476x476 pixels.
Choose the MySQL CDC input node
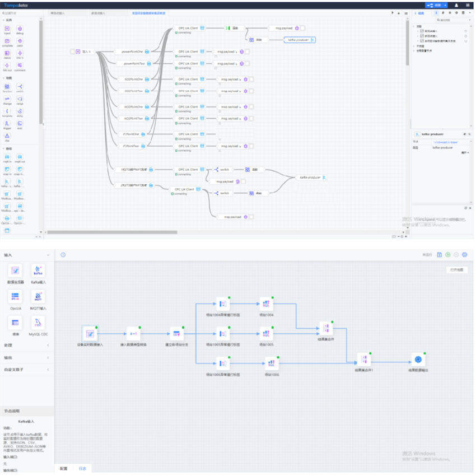click(x=38, y=323)
